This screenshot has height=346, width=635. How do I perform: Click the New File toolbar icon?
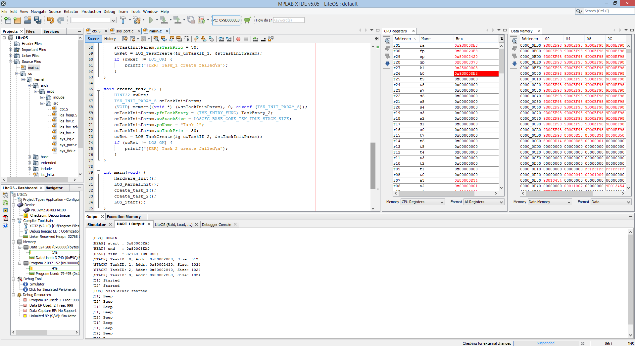pos(7,20)
